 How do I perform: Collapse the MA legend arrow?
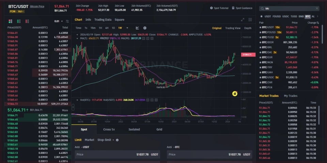77,38
